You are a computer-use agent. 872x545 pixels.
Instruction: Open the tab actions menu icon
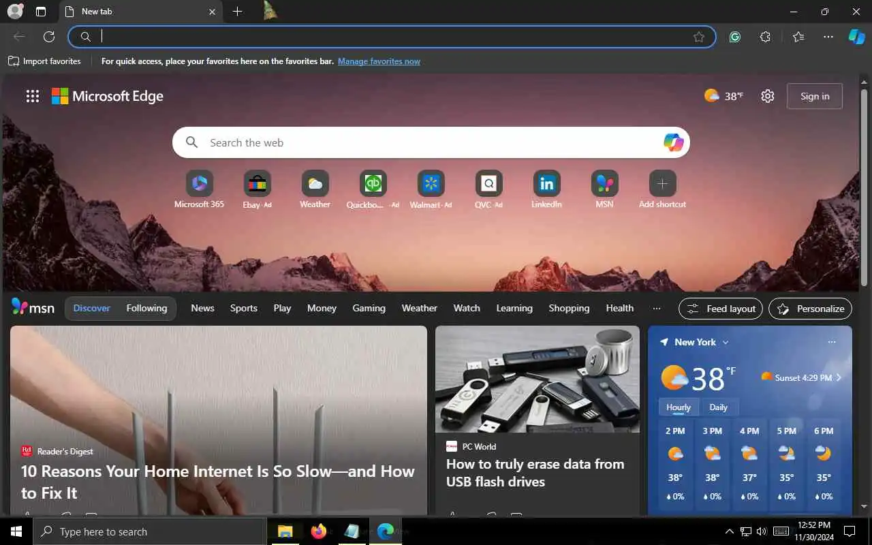pyautogui.click(x=41, y=12)
